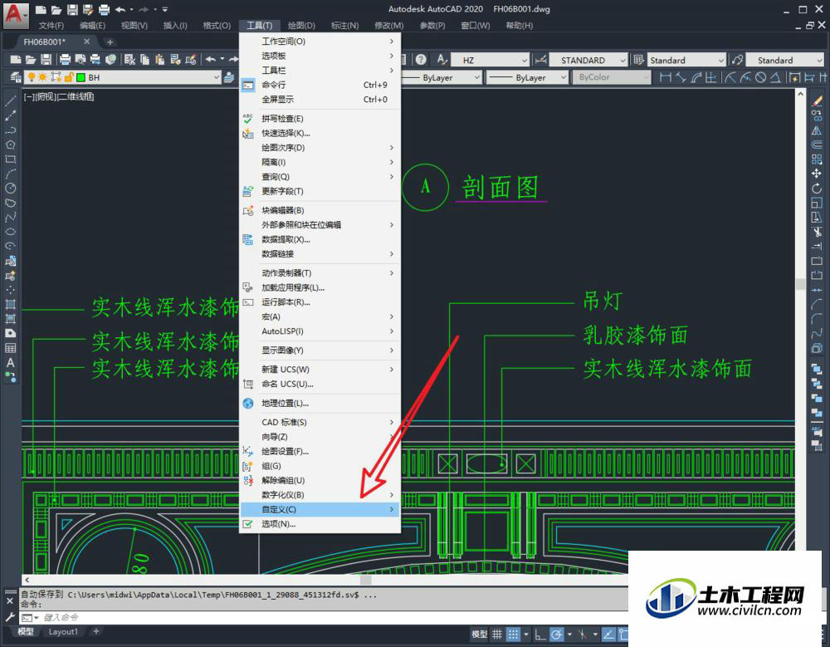Select the Move tool in modify toolbar
Viewport: 830px width, 647px height.
(x=817, y=174)
